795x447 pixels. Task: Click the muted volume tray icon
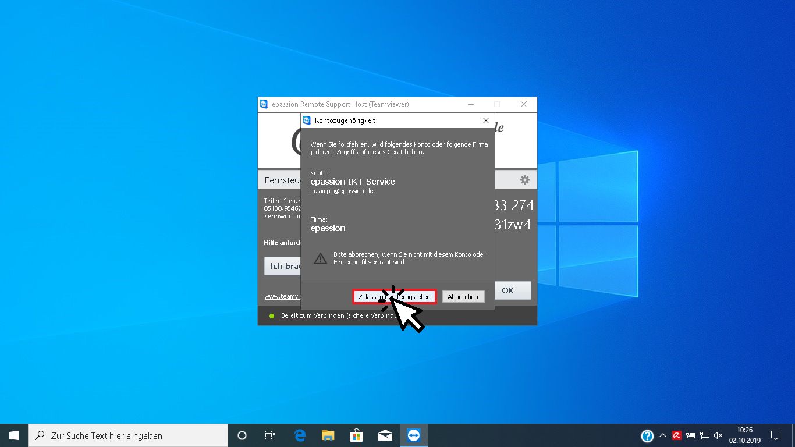pyautogui.click(x=718, y=435)
